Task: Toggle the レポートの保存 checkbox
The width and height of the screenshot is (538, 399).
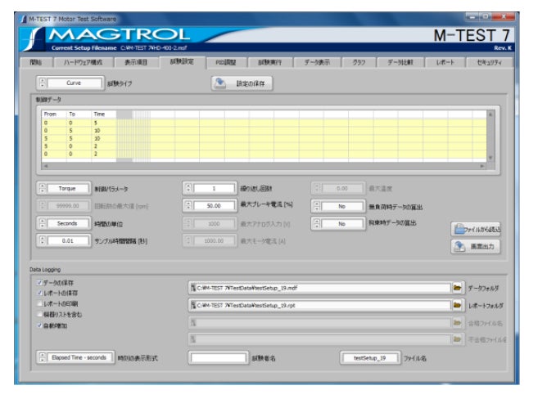Action: click(x=40, y=294)
